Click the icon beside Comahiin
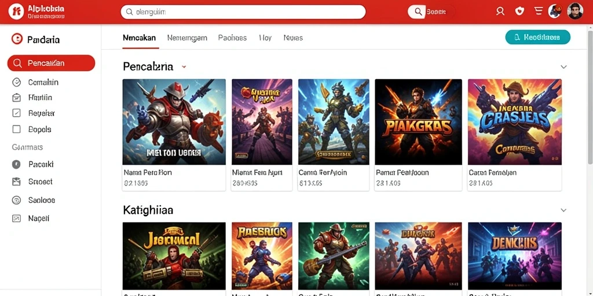Viewport: 593px width, 296px height. click(x=17, y=82)
